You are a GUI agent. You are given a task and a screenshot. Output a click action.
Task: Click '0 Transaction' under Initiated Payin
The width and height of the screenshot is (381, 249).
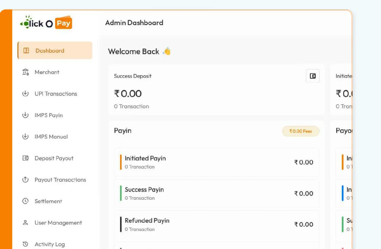coord(140,167)
